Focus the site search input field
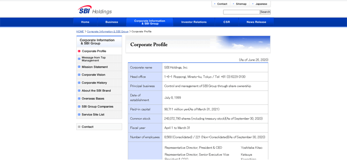Viewport: 347px width, 160px height. 242,12
